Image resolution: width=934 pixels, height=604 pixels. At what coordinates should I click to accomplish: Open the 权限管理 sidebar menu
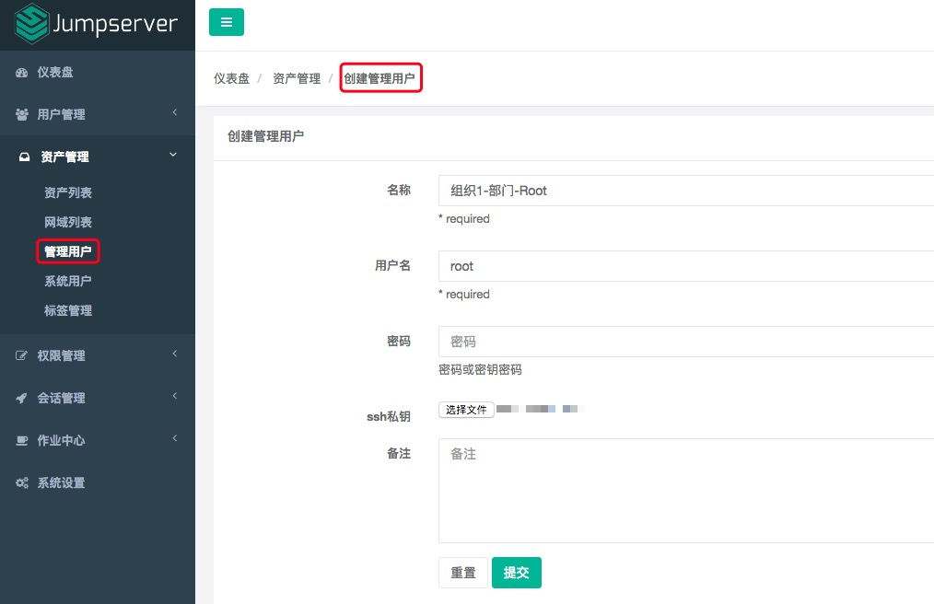pos(98,355)
